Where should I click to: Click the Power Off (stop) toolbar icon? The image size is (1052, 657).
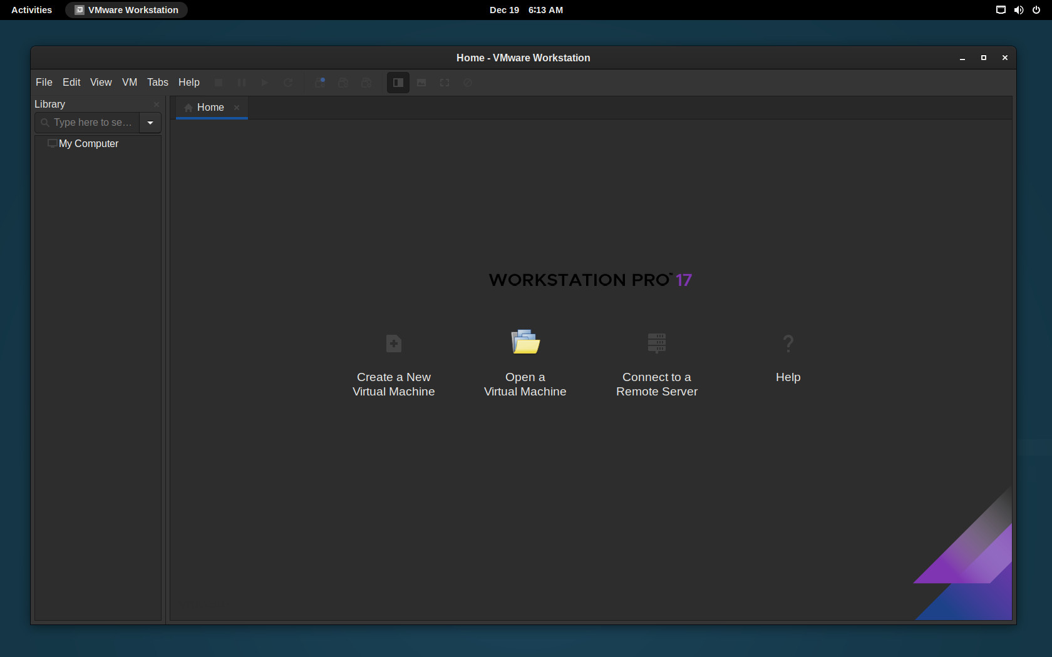coord(219,83)
